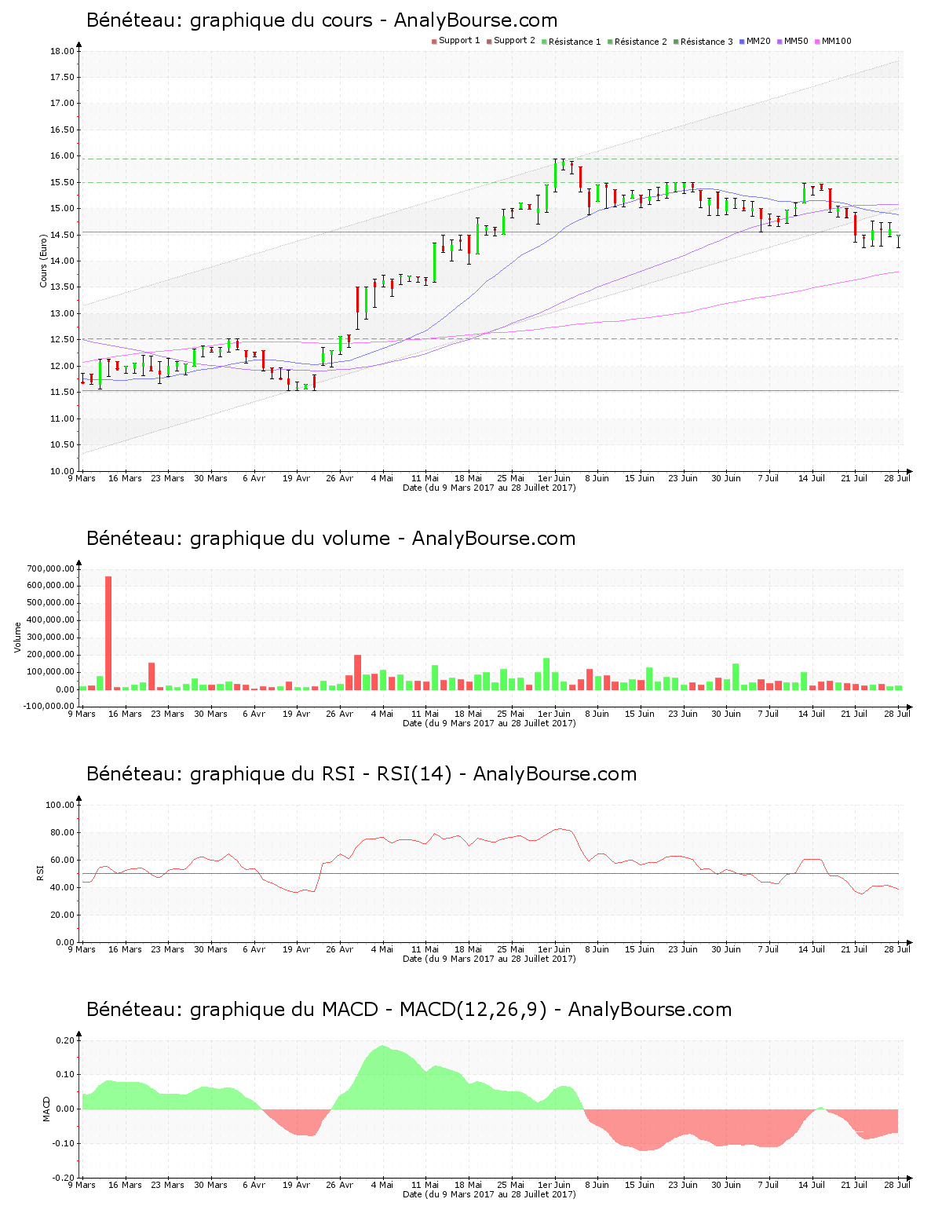Click '14 Juil' on the RSI chart axis

pos(812,949)
